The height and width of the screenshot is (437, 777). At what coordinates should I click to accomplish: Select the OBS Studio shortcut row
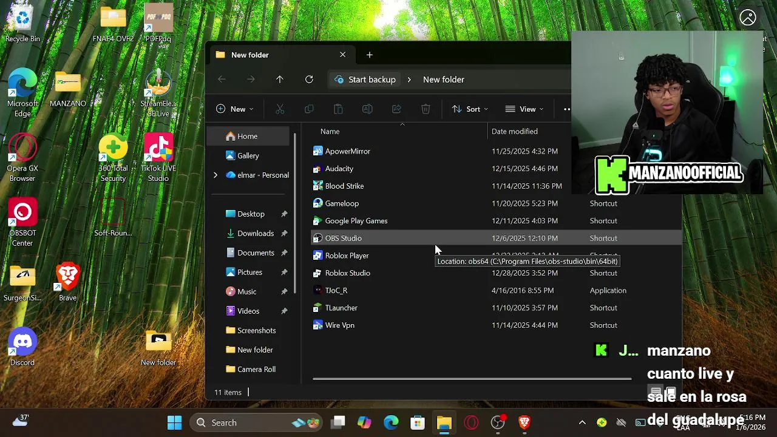click(x=496, y=239)
